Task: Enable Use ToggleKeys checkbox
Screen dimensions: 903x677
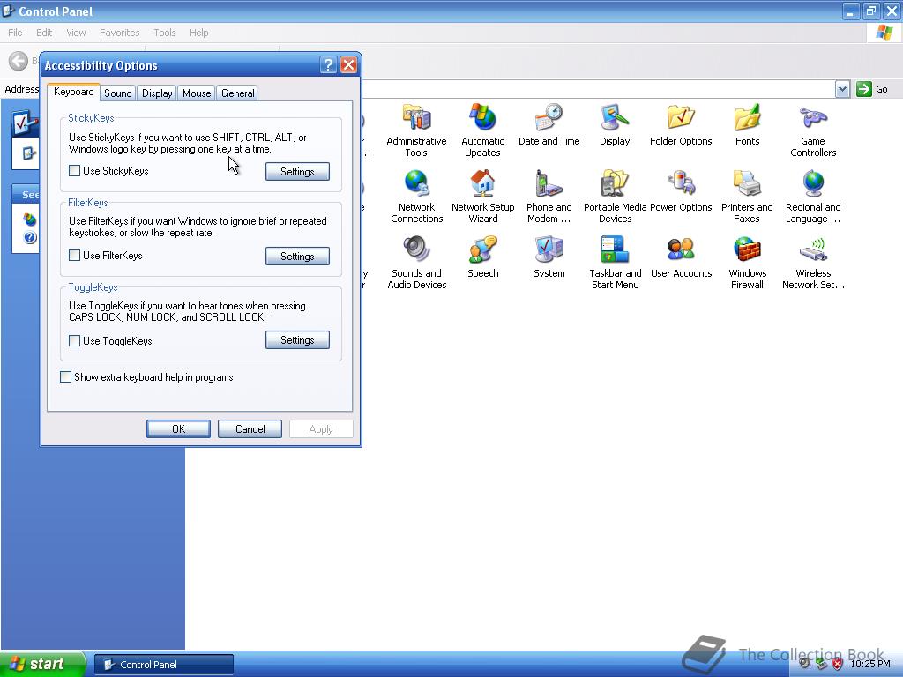Action: tap(74, 340)
